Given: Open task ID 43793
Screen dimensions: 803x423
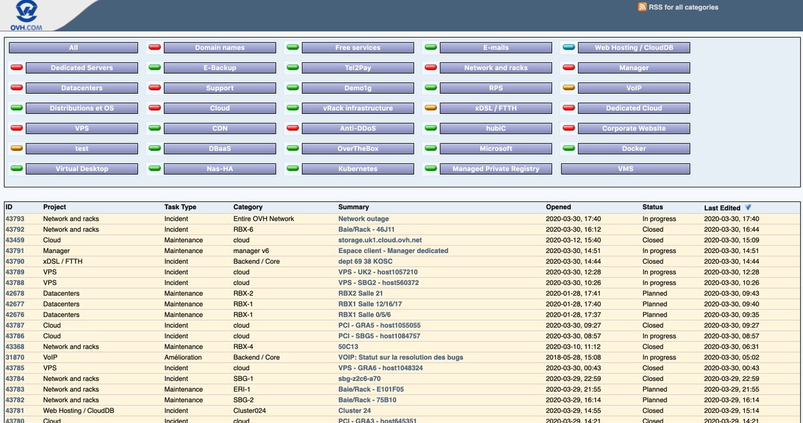Looking at the screenshot, I should pos(15,219).
